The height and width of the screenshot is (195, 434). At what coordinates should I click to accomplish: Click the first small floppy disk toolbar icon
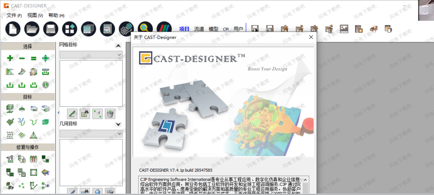coord(255,29)
